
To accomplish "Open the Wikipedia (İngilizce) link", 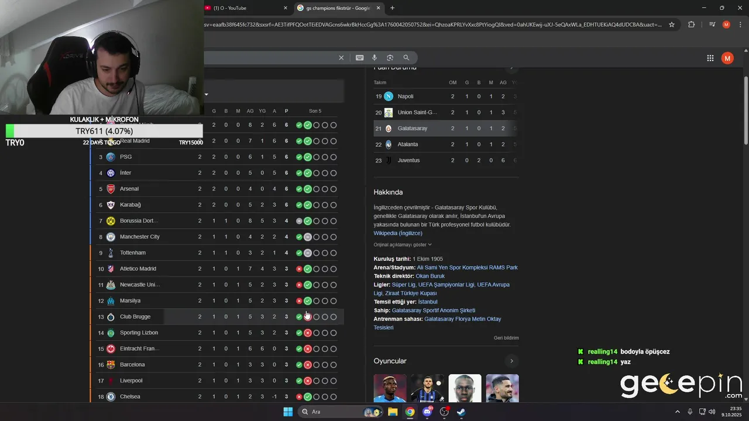I will pos(398,233).
